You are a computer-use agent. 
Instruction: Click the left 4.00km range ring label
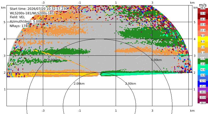(53, 60)
